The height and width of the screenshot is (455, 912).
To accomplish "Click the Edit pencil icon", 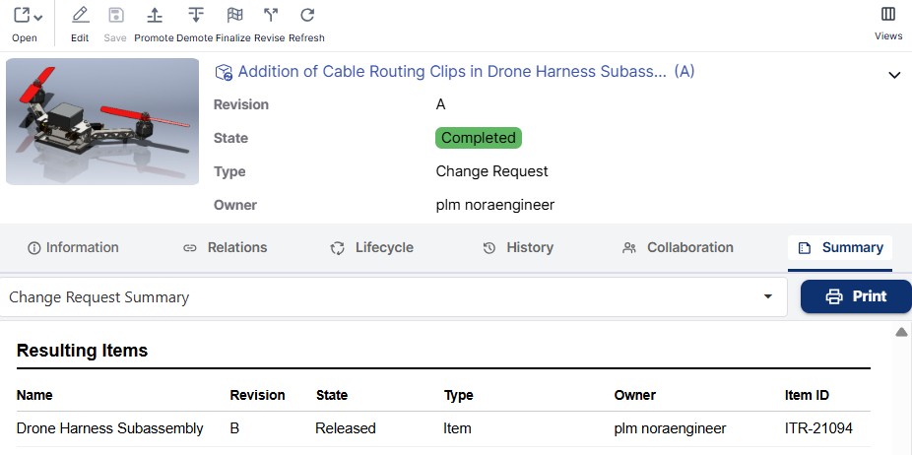I will coord(80,16).
